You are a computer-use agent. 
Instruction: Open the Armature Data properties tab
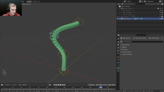pyautogui.click(x=118, y=65)
